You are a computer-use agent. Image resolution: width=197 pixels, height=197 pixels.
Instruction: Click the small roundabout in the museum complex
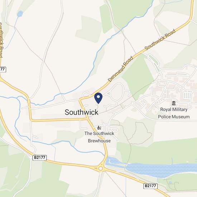(x=182, y=87)
